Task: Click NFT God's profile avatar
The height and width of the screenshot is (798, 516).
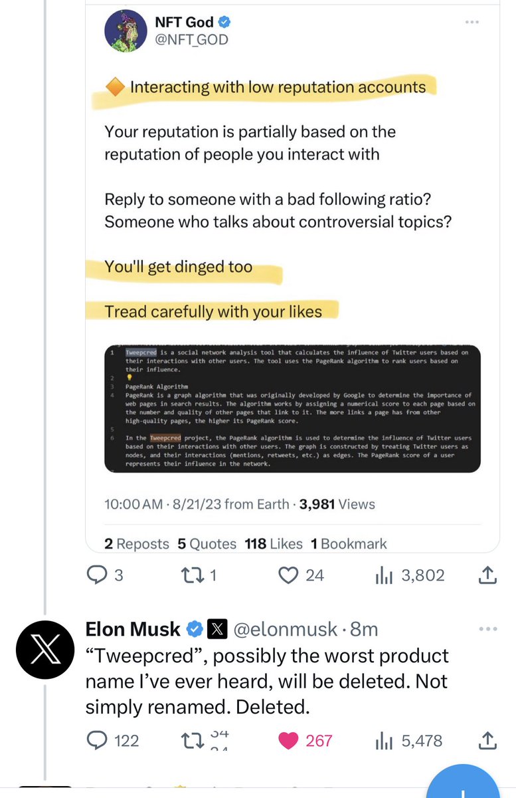Action: pos(127,31)
